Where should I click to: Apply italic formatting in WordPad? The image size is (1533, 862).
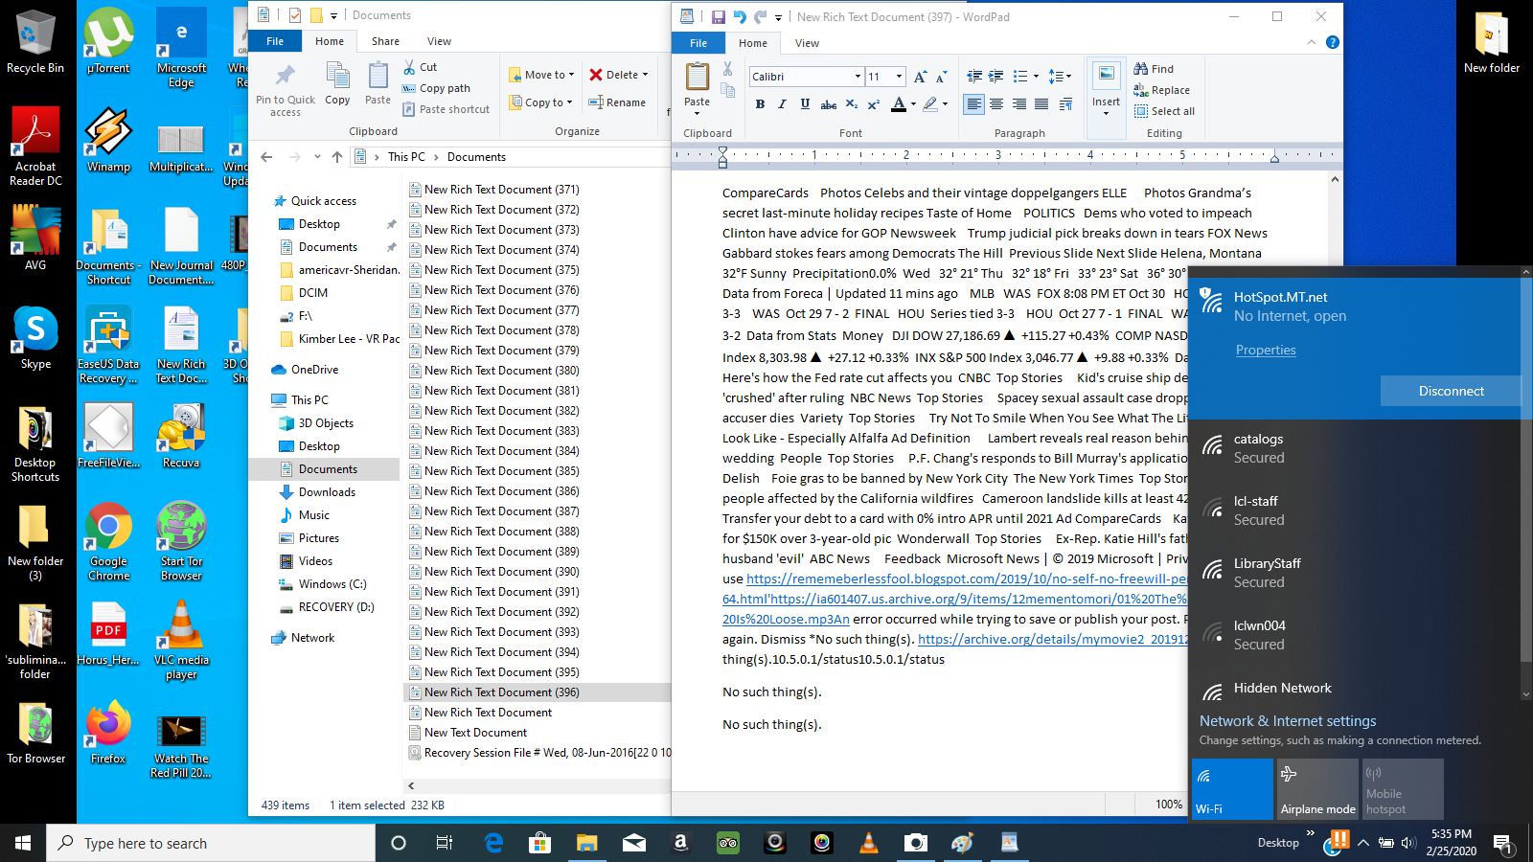(782, 104)
